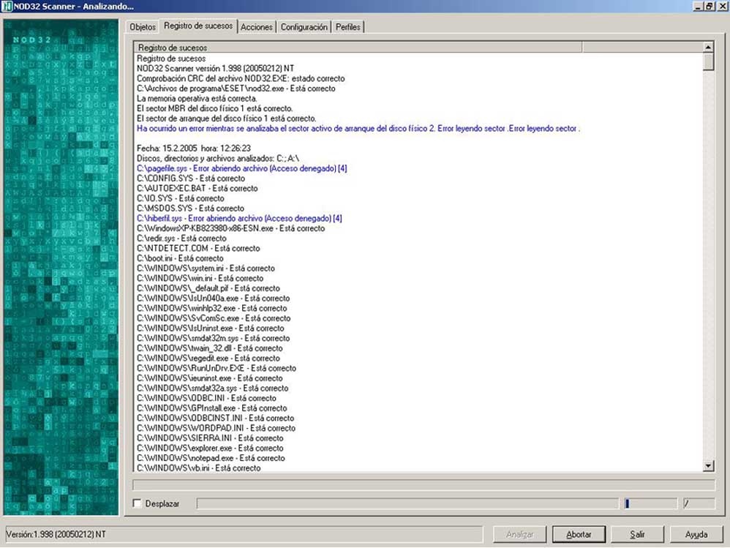Image resolution: width=730 pixels, height=548 pixels.
Task: Select the C:\WINDOWS\WORDPAD.INI log entry
Action: click(x=216, y=428)
